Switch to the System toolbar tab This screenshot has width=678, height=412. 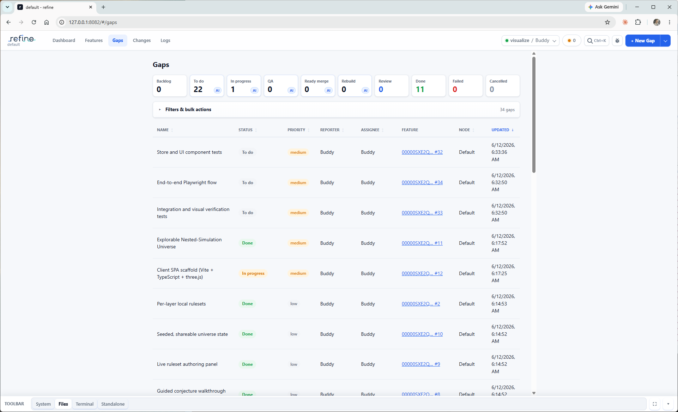pos(43,404)
